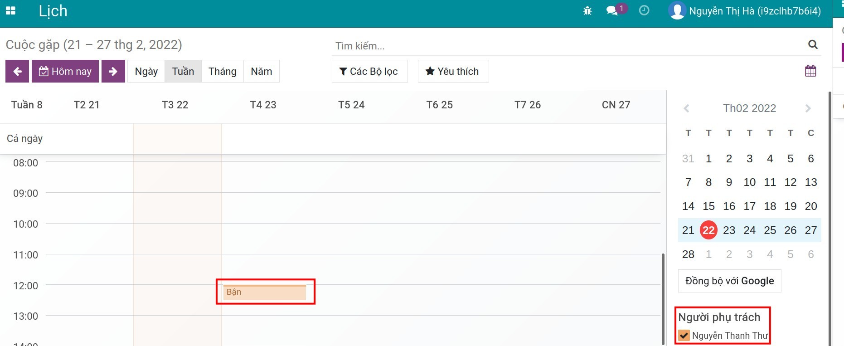The image size is (844, 346).
Task: Click the bug debug icon
Action: coord(587,11)
